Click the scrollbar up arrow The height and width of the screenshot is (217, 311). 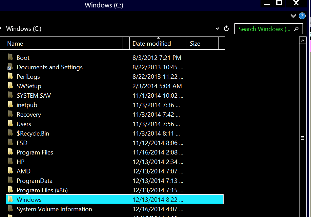(303, 40)
